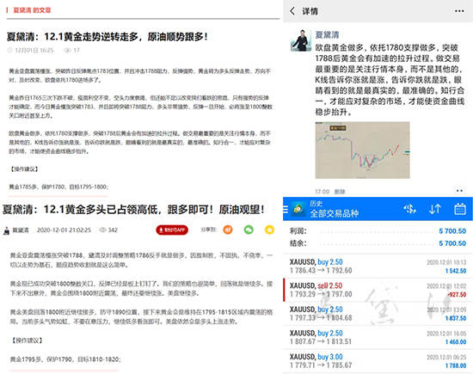Click the 操作建议 heading in the lower article
Image resolution: width=473 pixels, height=374 pixels.
click(x=28, y=340)
